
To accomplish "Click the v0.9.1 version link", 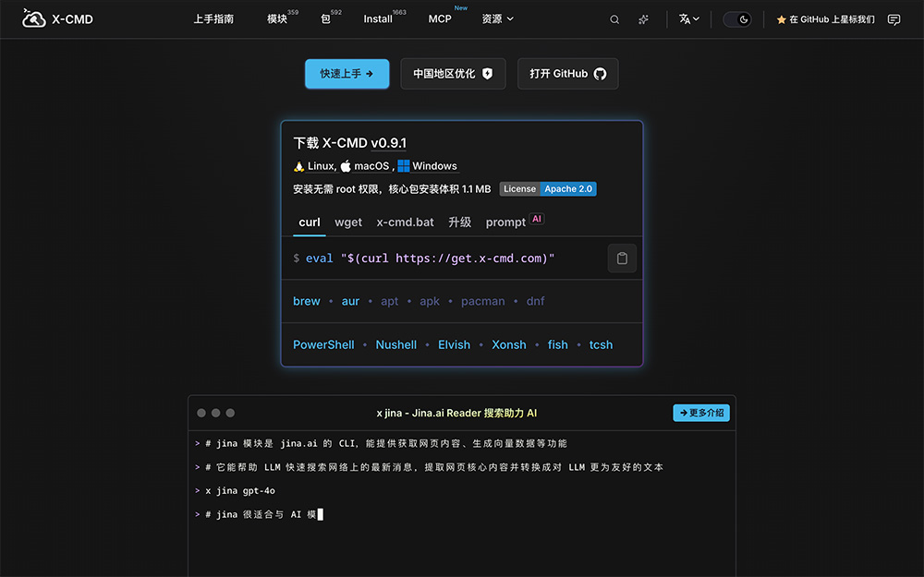I will [x=388, y=143].
